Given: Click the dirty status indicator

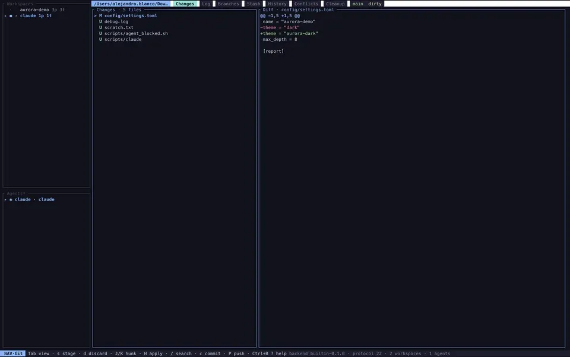Looking at the screenshot, I should (375, 4).
